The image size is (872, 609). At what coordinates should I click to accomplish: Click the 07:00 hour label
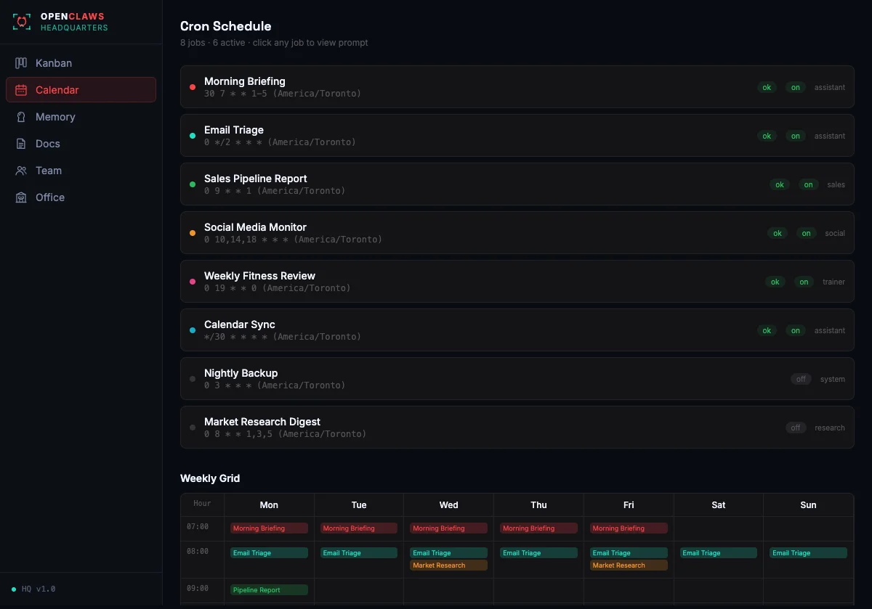pos(198,527)
